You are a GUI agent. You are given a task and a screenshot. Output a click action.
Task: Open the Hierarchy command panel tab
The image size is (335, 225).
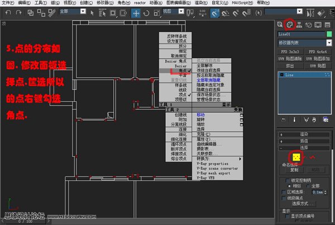299,24
